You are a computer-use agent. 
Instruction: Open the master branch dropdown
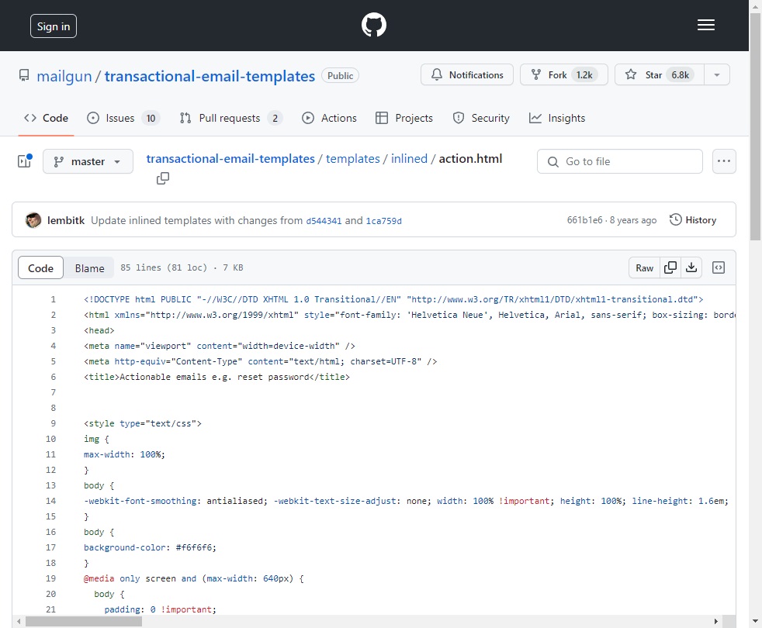coord(88,161)
